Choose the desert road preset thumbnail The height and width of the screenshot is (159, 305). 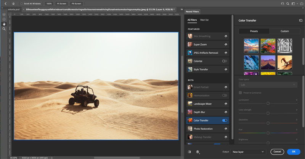[x=268, y=62]
